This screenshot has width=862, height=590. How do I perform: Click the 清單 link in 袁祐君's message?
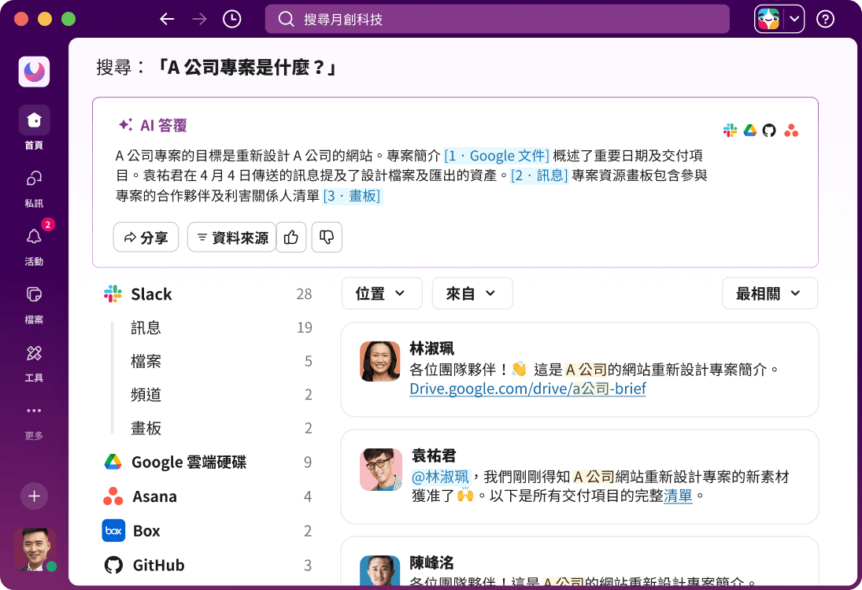pyautogui.click(x=679, y=497)
